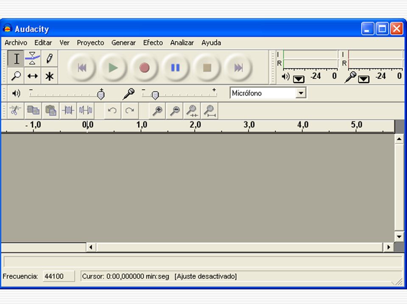The image size is (407, 305).
Task: Open the Ver menu
Action: coord(64,42)
